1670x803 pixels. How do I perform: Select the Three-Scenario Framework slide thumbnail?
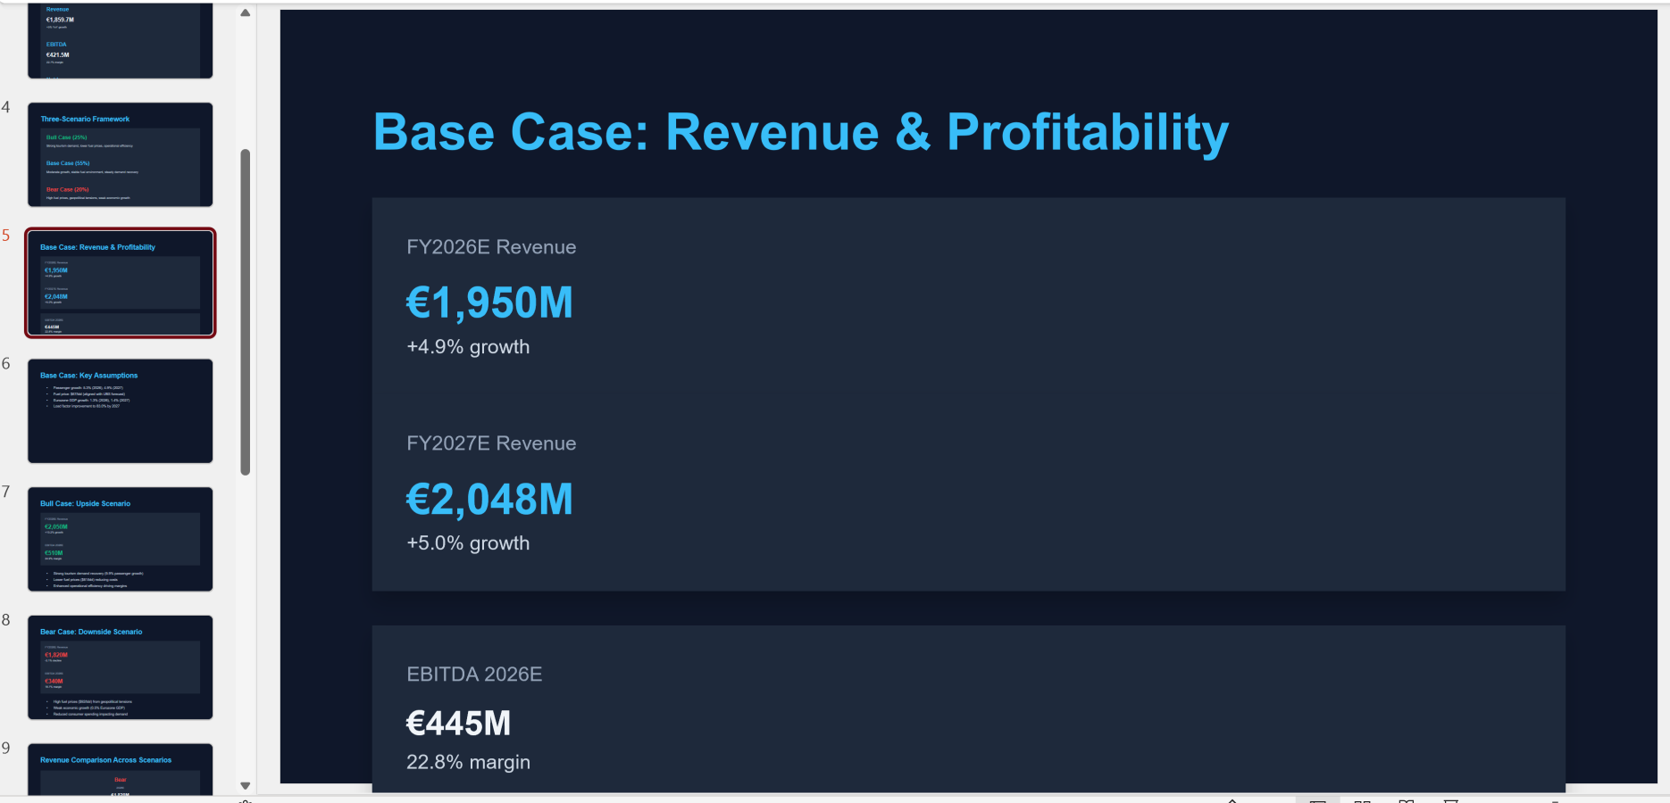[x=120, y=154]
